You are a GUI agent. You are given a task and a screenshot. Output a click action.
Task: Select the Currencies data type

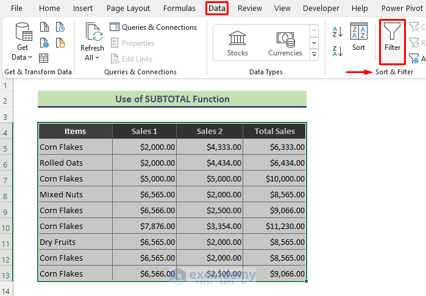click(x=285, y=43)
